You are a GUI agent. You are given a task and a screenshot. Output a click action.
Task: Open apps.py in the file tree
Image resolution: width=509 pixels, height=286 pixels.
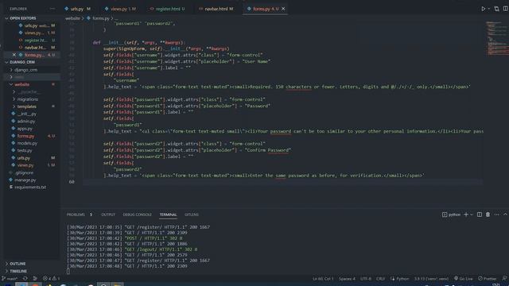click(25, 129)
